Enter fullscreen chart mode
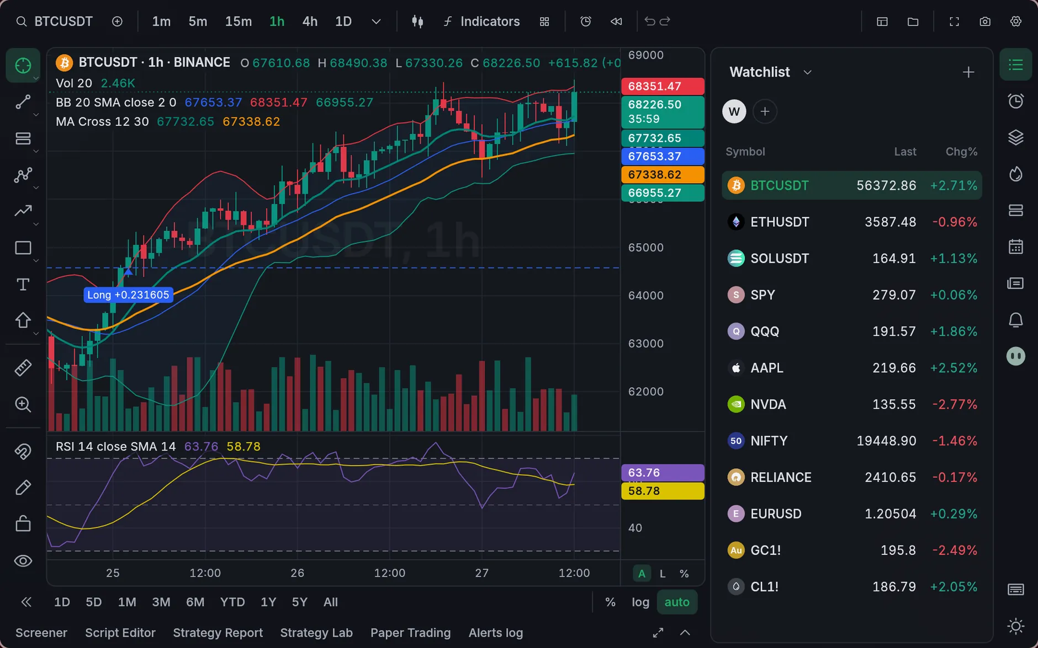 954,22
